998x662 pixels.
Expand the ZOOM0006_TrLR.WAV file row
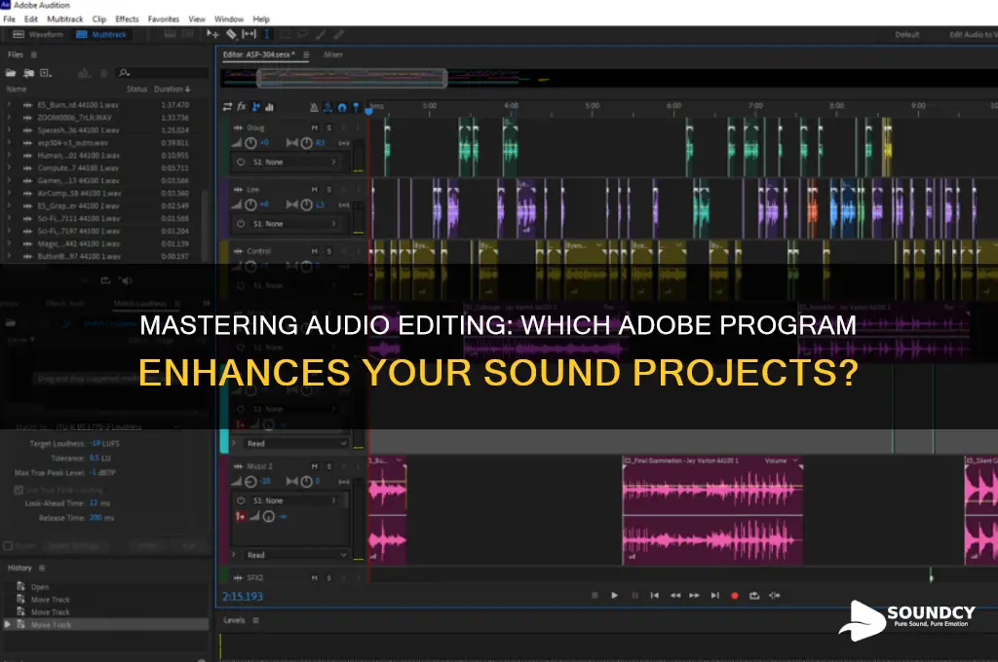pos(9,117)
